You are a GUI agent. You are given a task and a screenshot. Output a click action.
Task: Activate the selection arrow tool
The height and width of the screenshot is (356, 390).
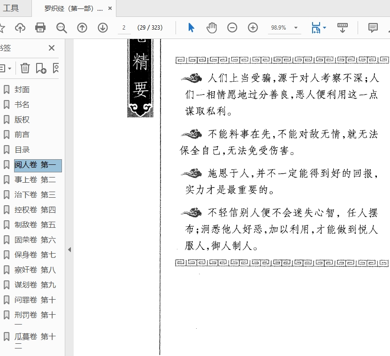click(x=191, y=28)
